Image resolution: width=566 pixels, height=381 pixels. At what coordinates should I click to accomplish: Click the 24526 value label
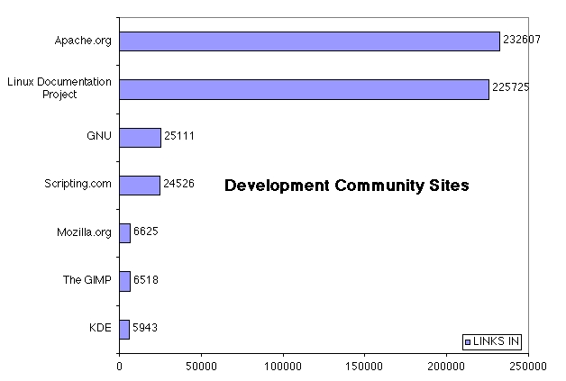(x=178, y=185)
